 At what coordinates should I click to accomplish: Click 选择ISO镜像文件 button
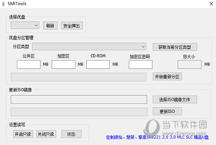[175, 100]
